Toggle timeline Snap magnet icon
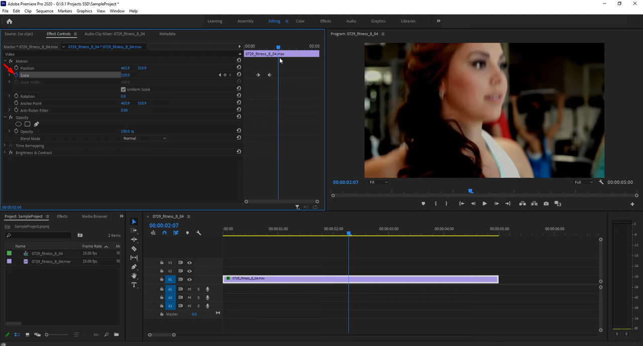 coord(164,233)
